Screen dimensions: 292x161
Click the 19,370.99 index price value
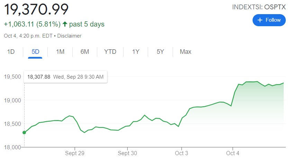[36, 9]
